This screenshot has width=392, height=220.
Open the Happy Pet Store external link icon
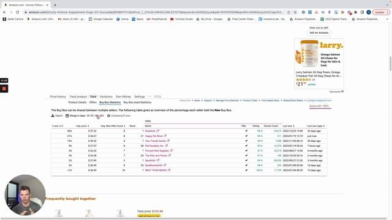coord(165,136)
